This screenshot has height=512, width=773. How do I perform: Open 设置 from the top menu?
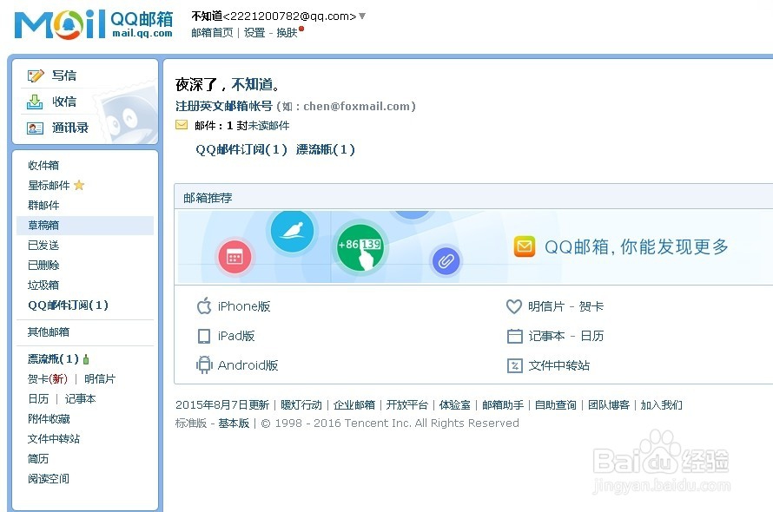254,32
